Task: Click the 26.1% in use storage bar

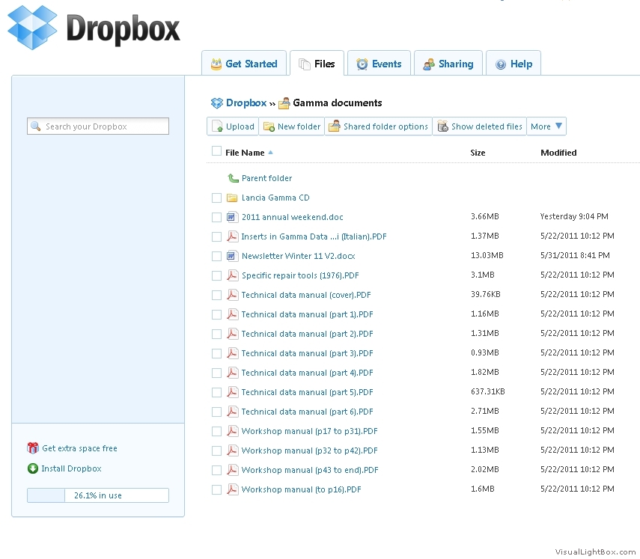Action: [x=98, y=495]
